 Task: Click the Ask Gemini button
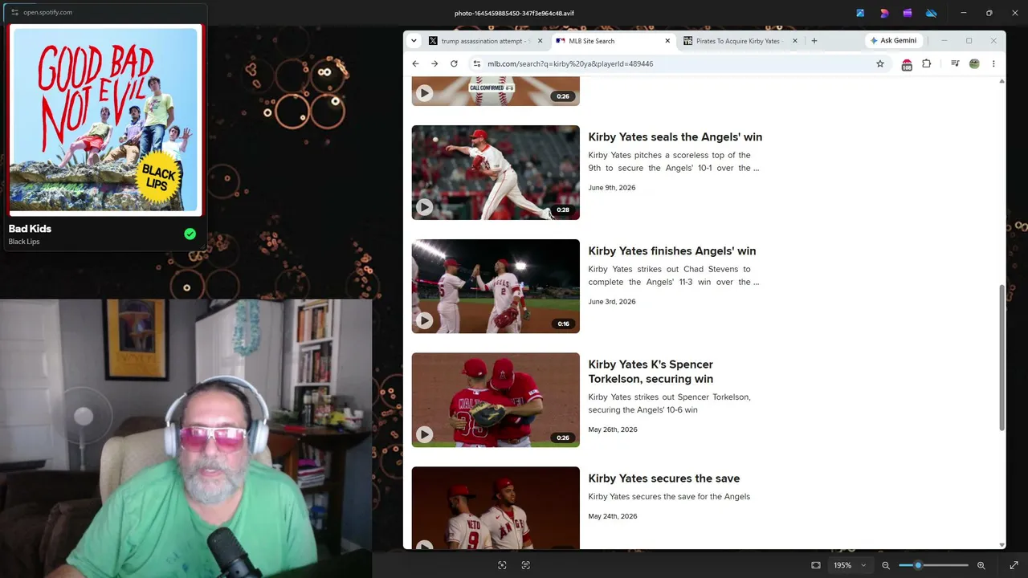[893, 41]
